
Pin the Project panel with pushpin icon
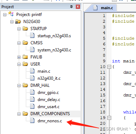click(71, 7)
